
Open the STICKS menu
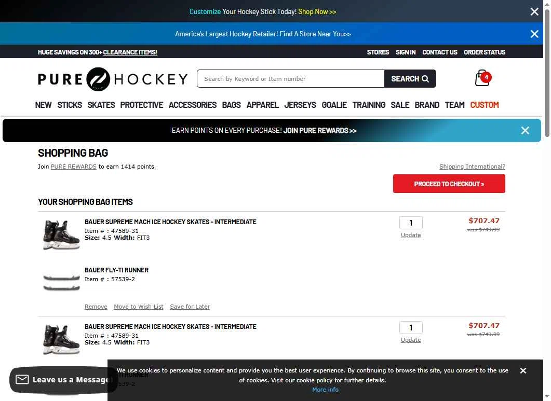(x=70, y=105)
